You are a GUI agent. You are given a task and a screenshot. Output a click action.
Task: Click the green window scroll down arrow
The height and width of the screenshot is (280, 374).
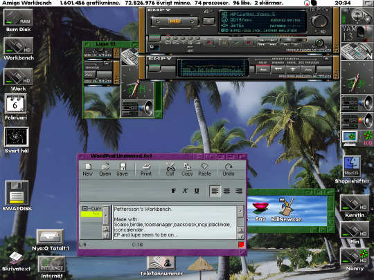(x=330, y=222)
